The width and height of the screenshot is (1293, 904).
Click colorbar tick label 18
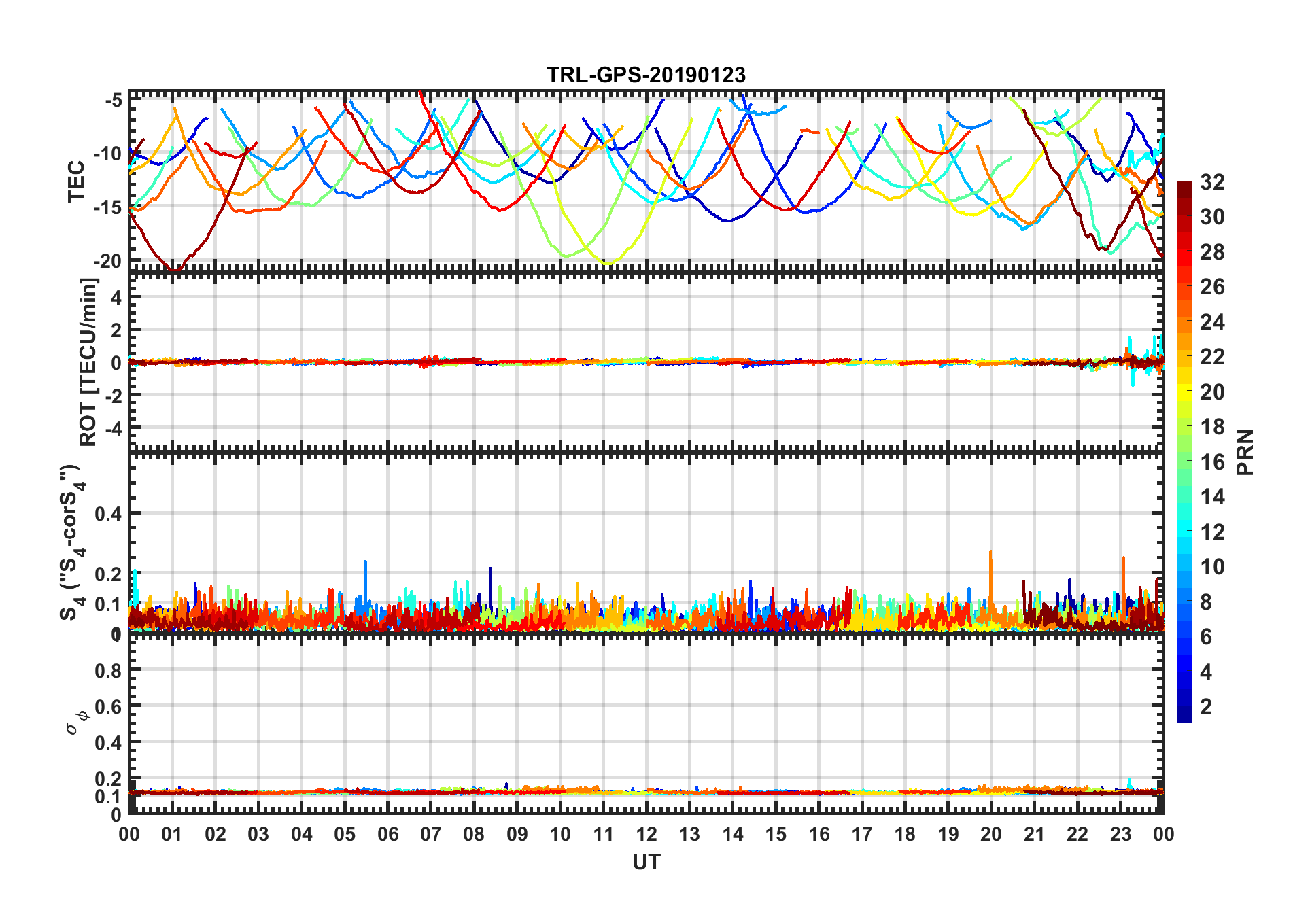pos(1212,427)
